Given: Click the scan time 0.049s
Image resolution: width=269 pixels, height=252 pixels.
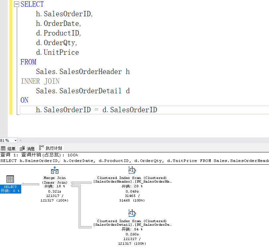Looking at the screenshot, I should [132, 191].
